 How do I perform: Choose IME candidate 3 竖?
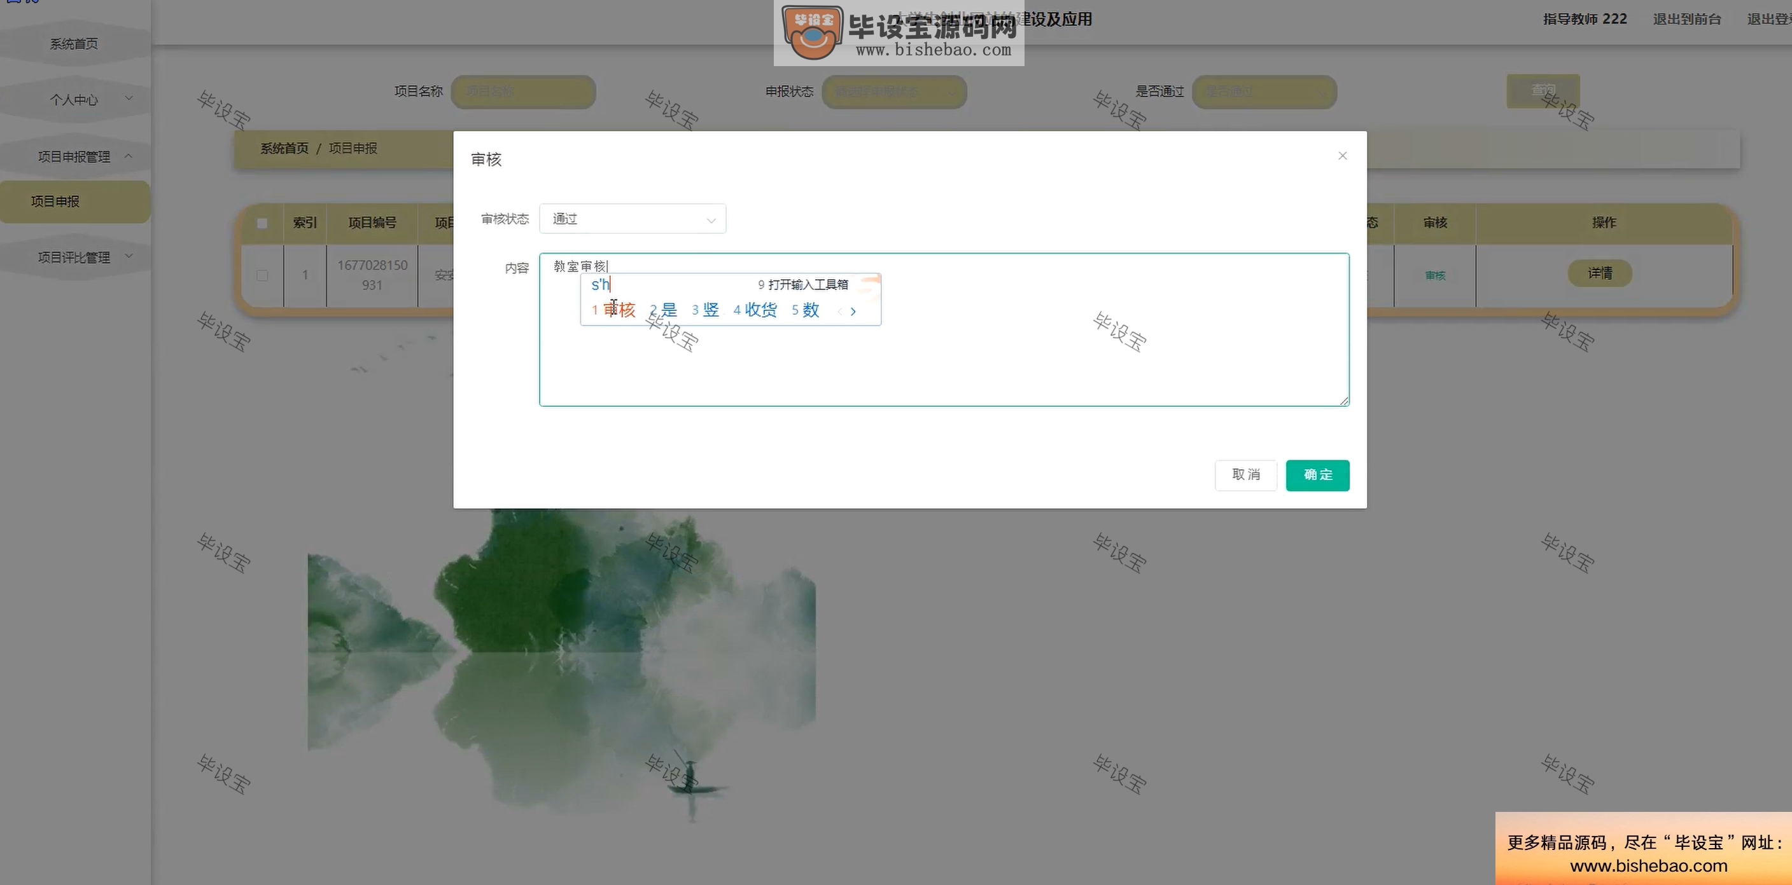(705, 310)
